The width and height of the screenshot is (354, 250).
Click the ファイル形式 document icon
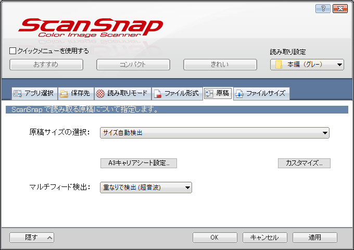pos(157,94)
